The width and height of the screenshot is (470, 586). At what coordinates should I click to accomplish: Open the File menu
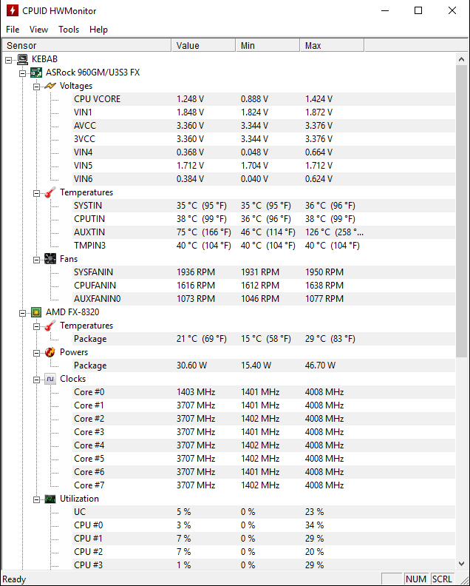[x=13, y=30]
